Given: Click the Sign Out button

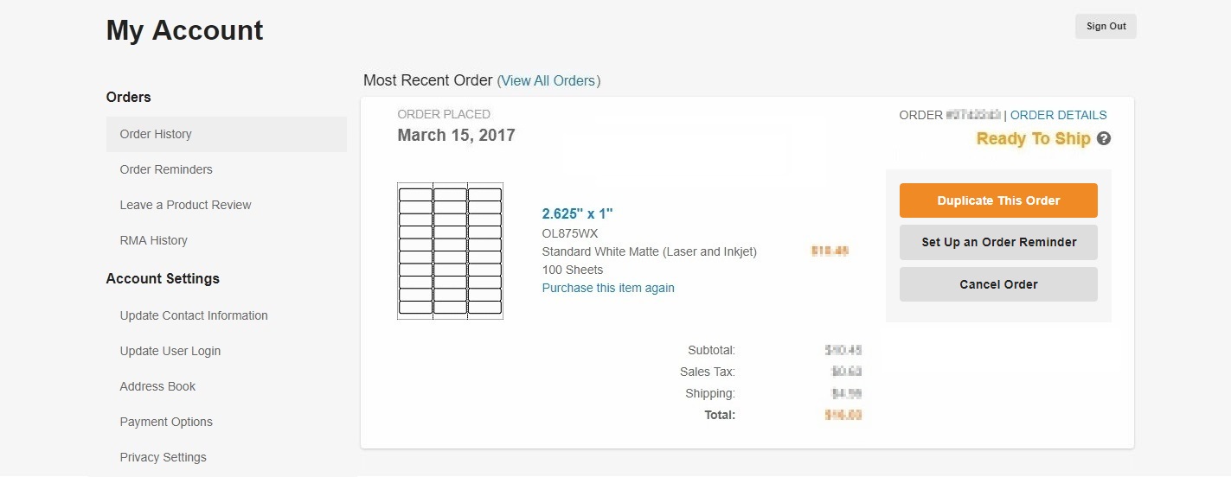Looking at the screenshot, I should pyautogui.click(x=1106, y=26).
